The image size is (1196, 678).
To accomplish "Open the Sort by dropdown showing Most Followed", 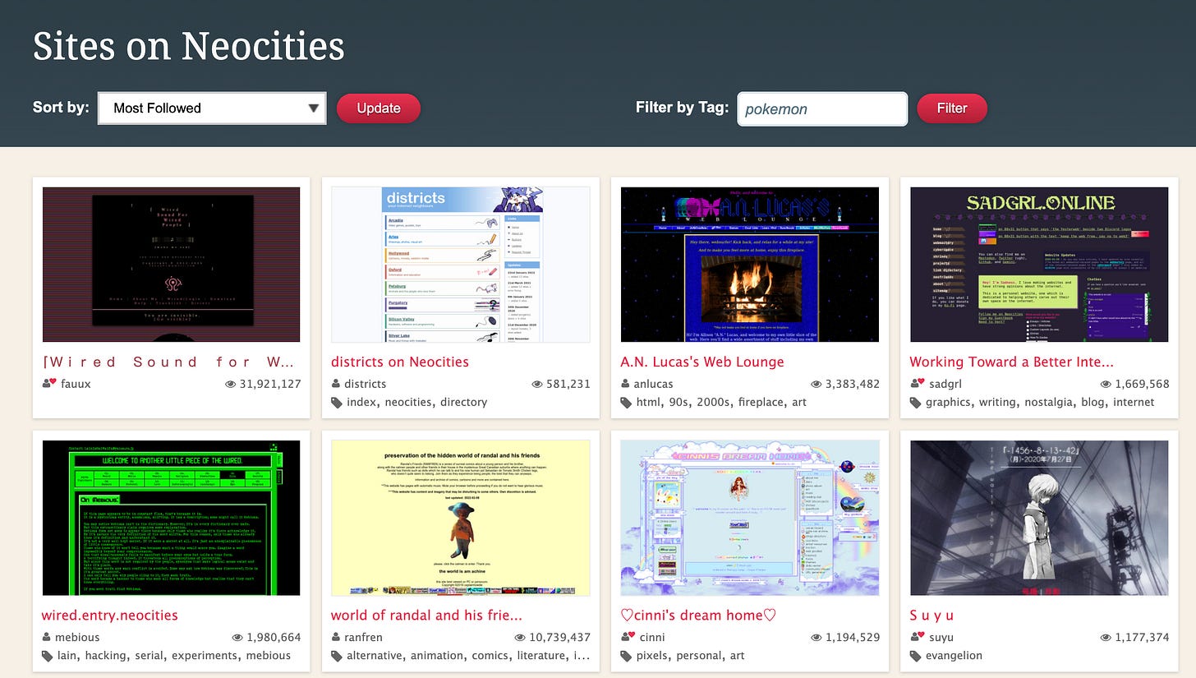I will 212,108.
